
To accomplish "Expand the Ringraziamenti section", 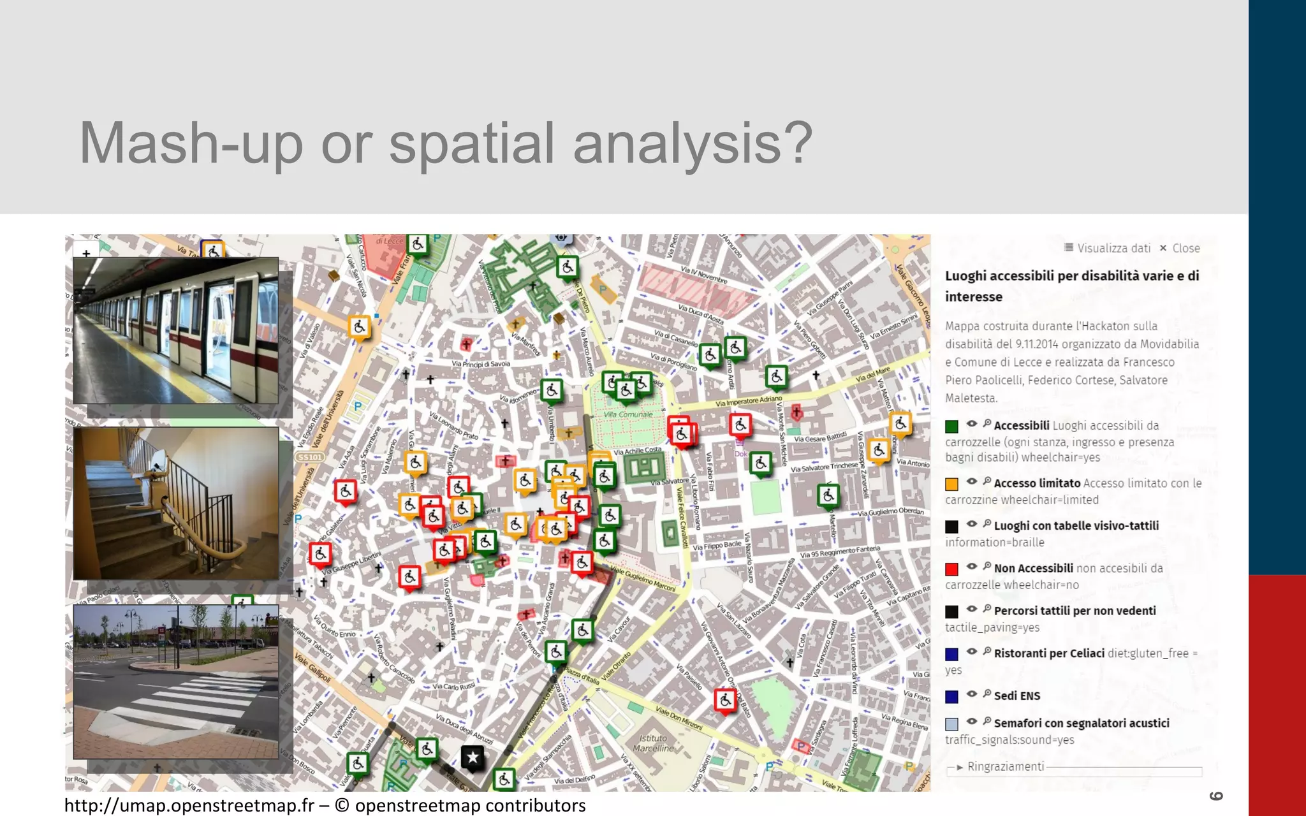I will [x=1004, y=766].
